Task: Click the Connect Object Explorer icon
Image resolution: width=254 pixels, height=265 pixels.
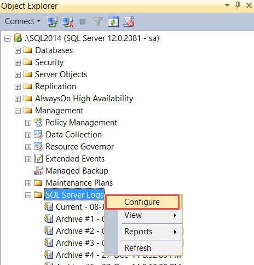Action: point(52,22)
